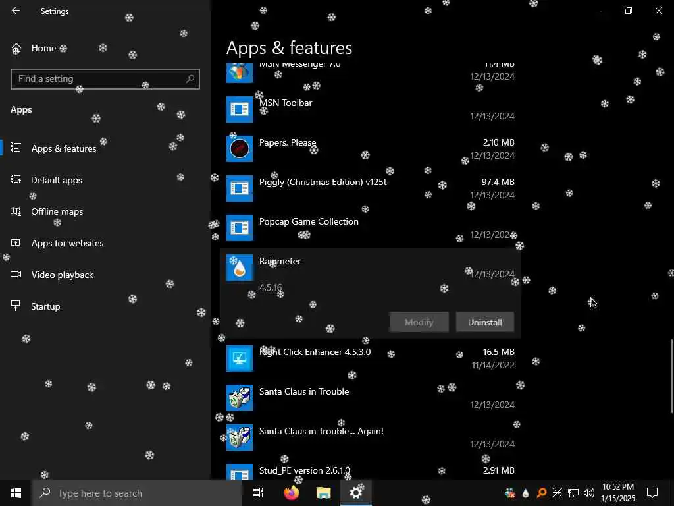Screen dimensions: 674x506
Task: Click the Modify button for Rainmeter
Action: 419,322
